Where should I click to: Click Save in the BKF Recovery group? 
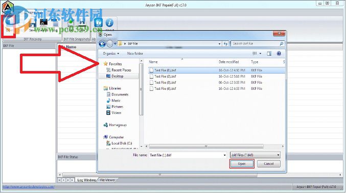point(33,26)
